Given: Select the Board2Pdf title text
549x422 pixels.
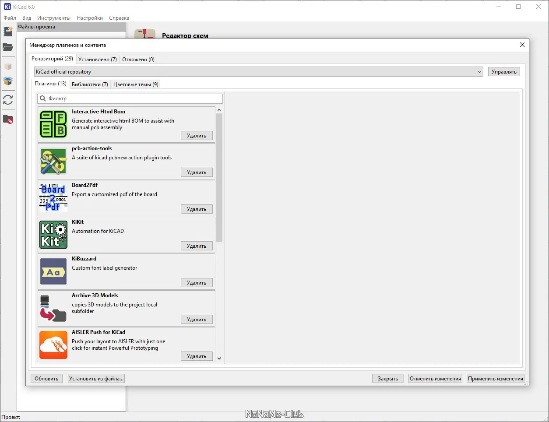Looking at the screenshot, I should (x=85, y=185).
